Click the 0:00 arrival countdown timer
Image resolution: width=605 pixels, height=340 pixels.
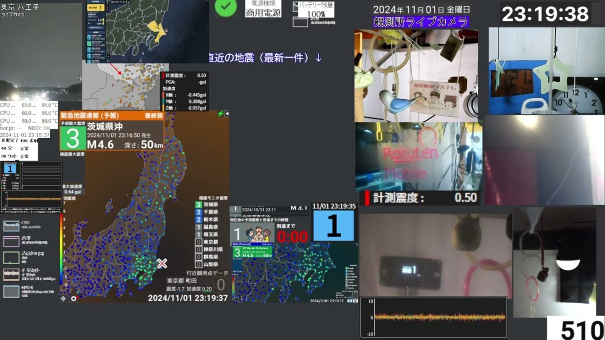point(292,237)
